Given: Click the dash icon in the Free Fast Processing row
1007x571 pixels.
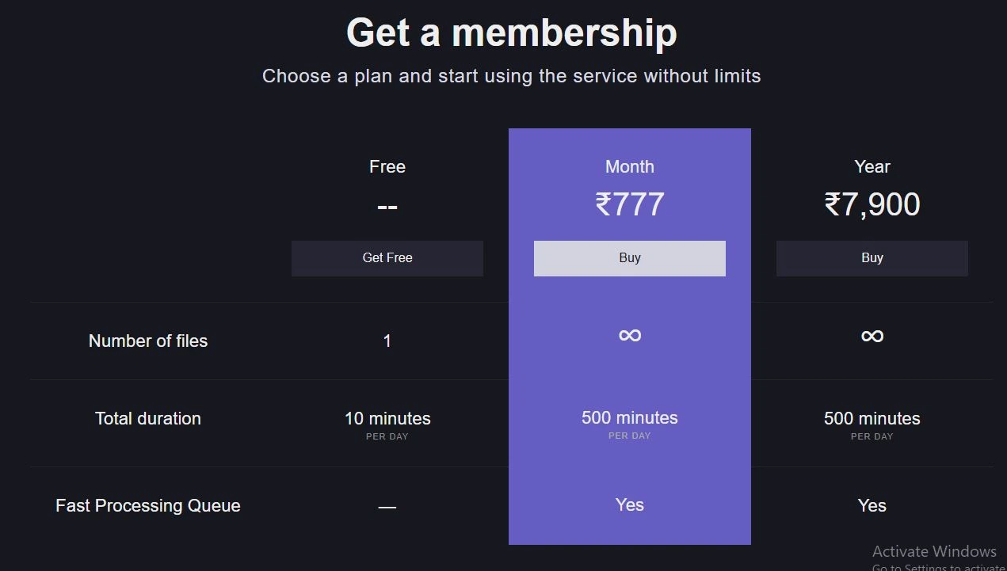Looking at the screenshot, I should coord(387,507).
